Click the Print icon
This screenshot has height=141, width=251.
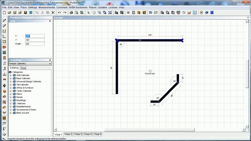71,13
